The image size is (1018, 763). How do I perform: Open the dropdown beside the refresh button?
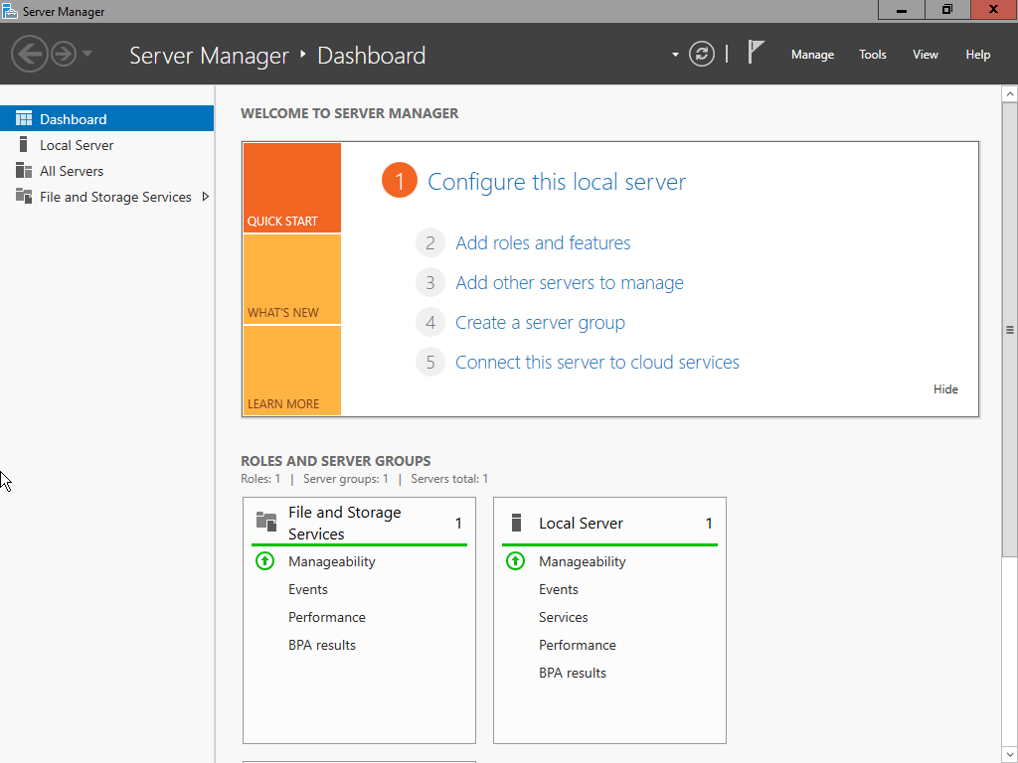pos(675,55)
